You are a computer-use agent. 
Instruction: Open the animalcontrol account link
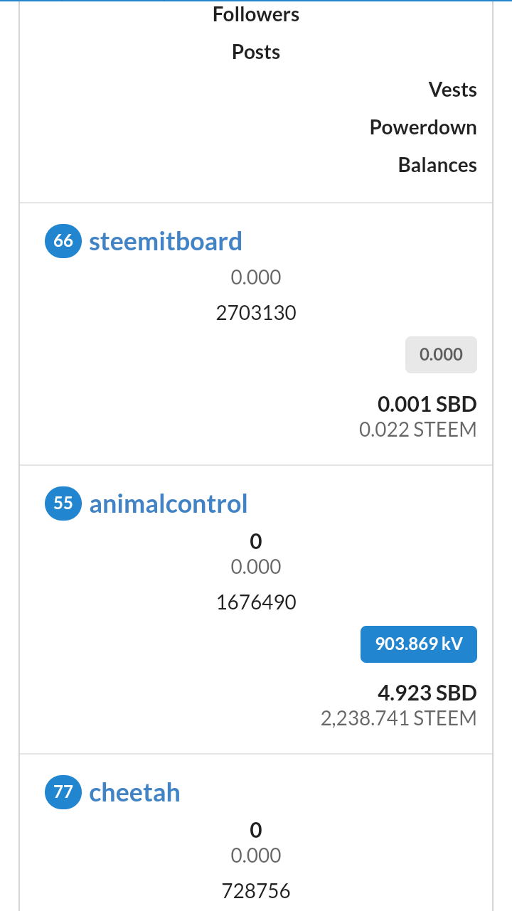[x=169, y=504]
